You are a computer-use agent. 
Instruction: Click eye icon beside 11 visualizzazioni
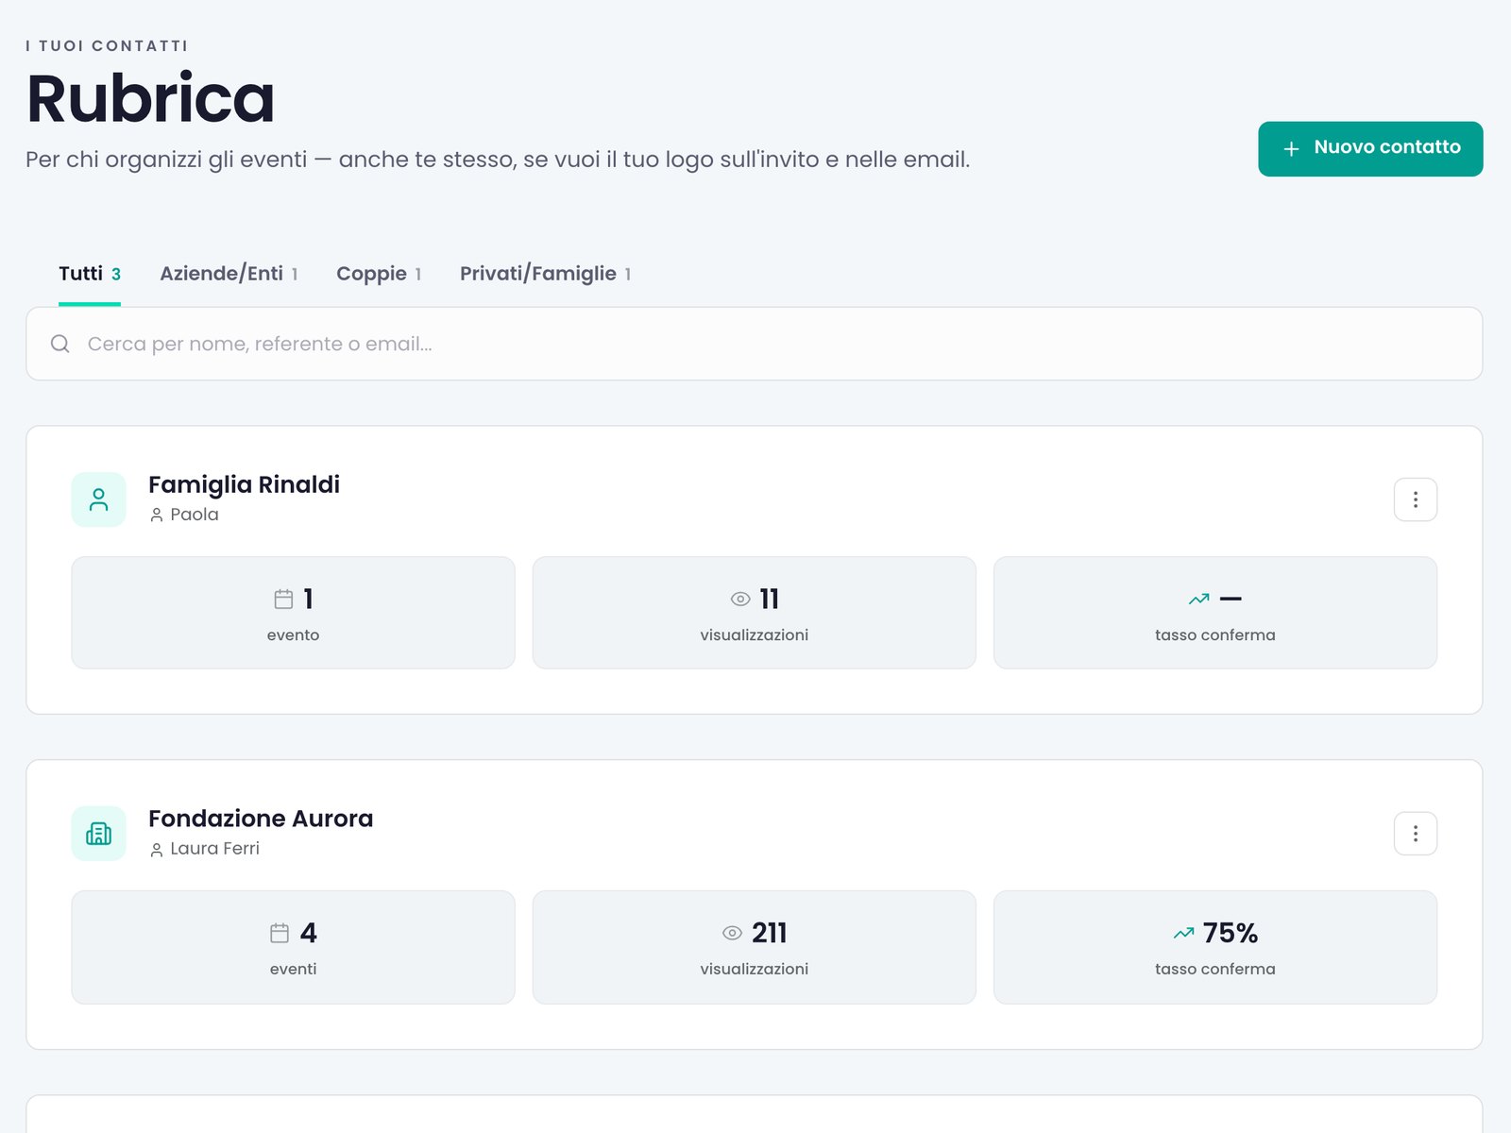click(740, 599)
